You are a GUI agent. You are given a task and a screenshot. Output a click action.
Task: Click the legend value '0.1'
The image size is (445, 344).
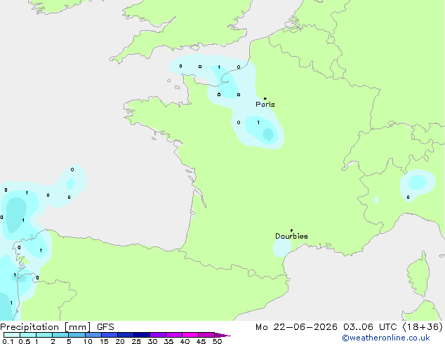point(8,341)
